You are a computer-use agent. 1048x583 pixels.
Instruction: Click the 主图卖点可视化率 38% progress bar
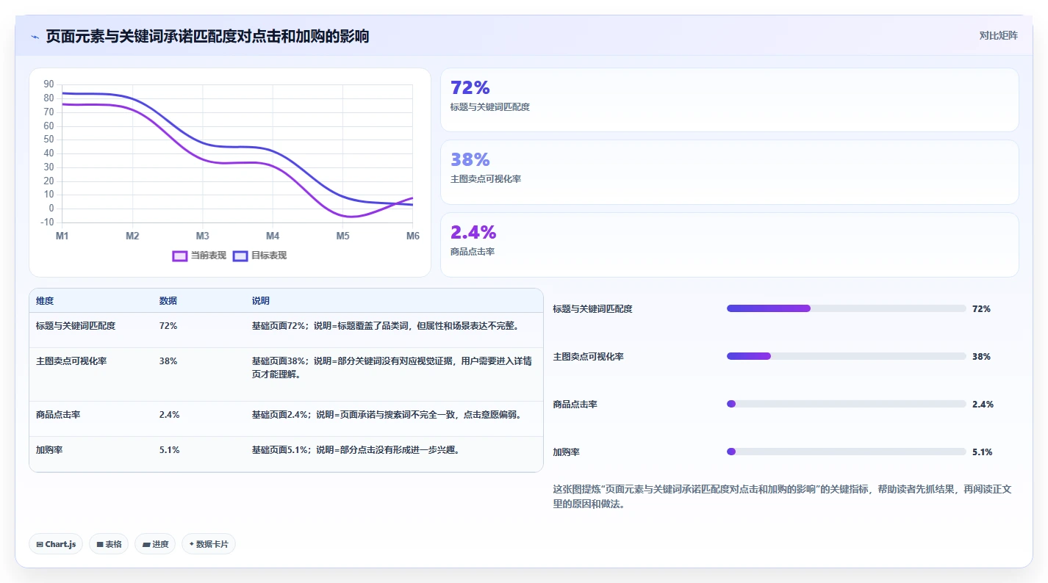point(846,356)
